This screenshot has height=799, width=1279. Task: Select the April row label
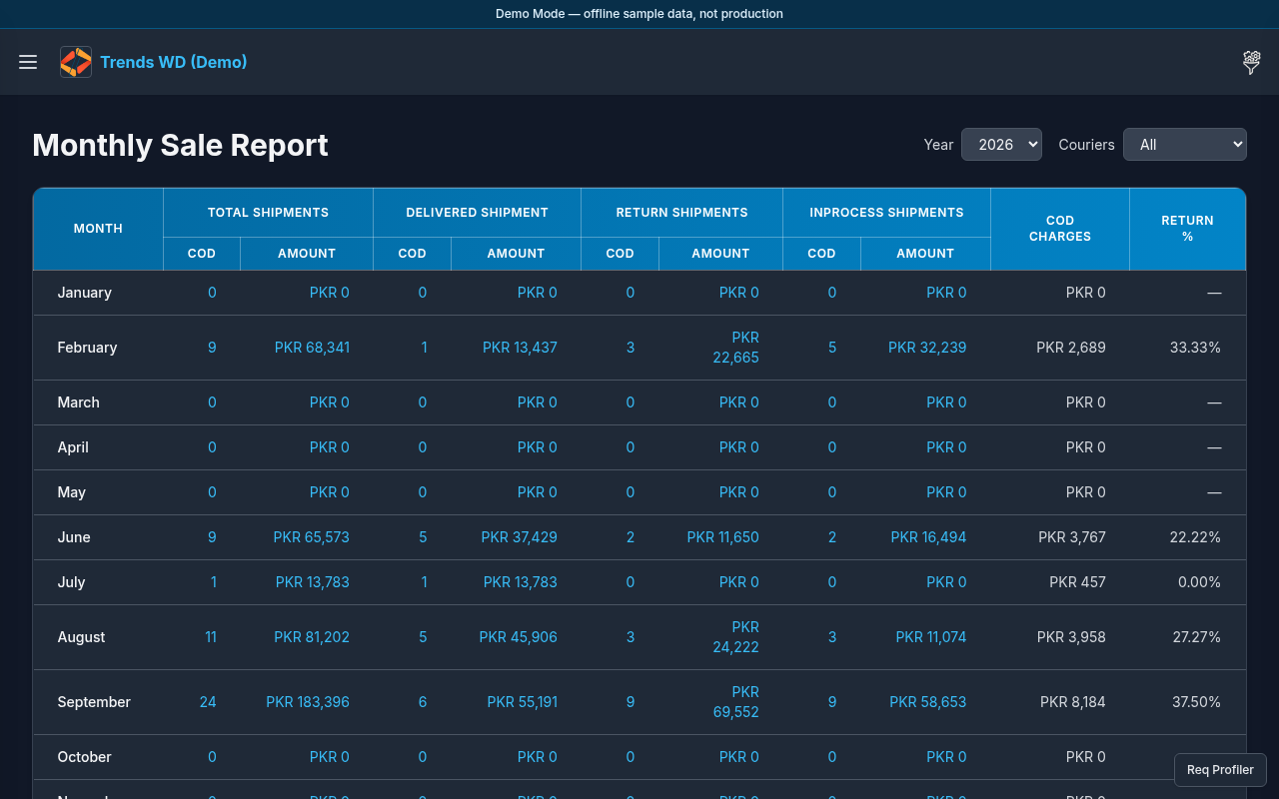73,447
